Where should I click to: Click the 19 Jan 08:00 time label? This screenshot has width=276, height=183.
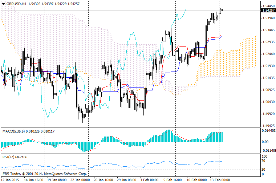pyautogui.click(x=57, y=180)
